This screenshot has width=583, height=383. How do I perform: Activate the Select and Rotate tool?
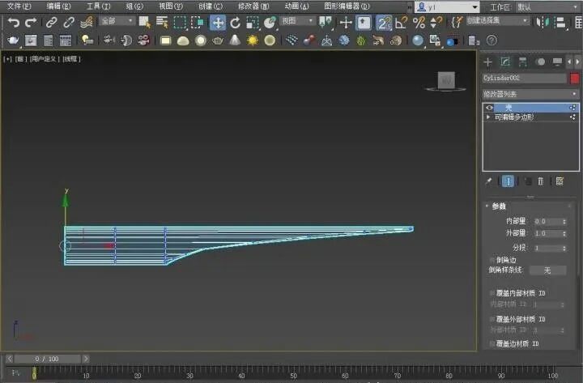click(235, 23)
